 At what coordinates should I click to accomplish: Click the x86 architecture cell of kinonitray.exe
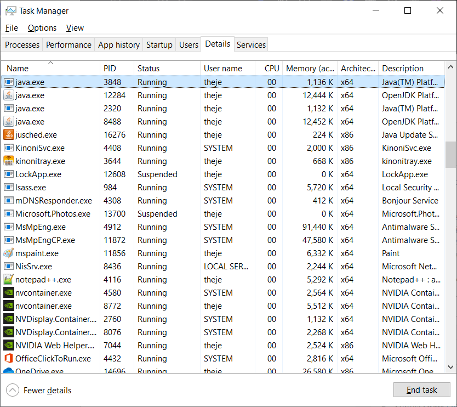coord(347,161)
